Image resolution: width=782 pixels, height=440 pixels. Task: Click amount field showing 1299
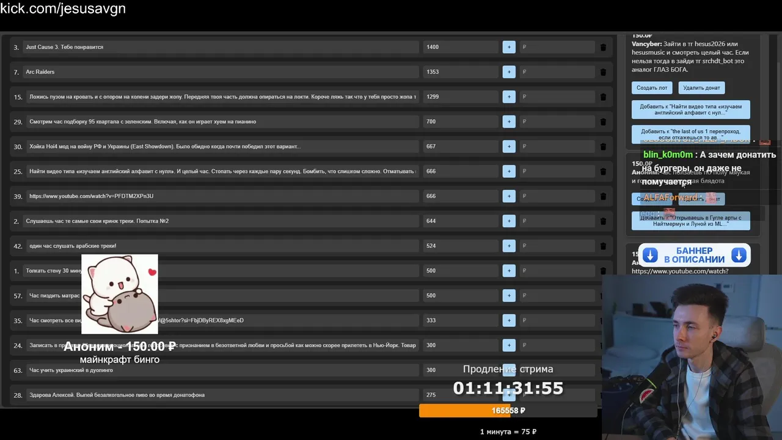pos(461,97)
